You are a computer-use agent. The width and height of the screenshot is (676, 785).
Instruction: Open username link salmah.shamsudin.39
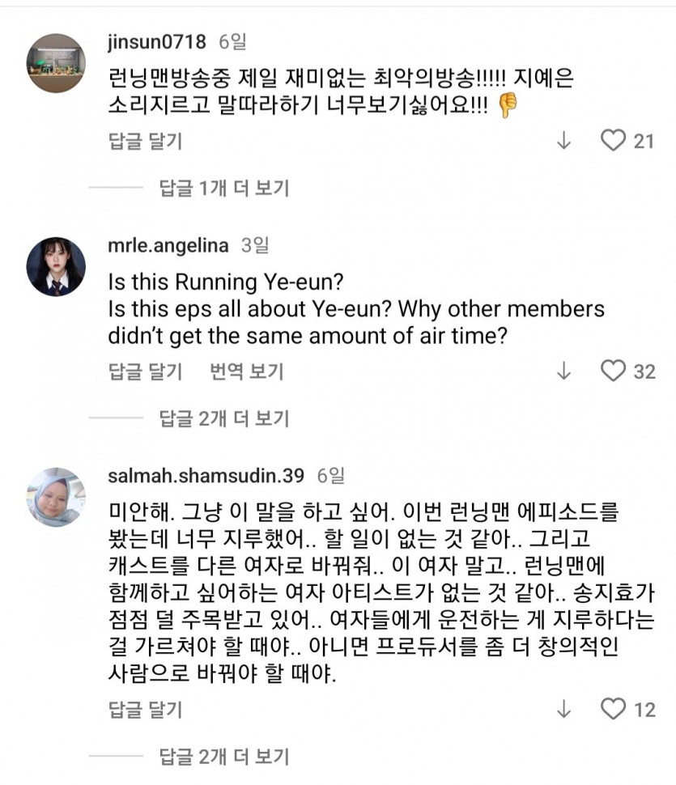tap(206, 476)
